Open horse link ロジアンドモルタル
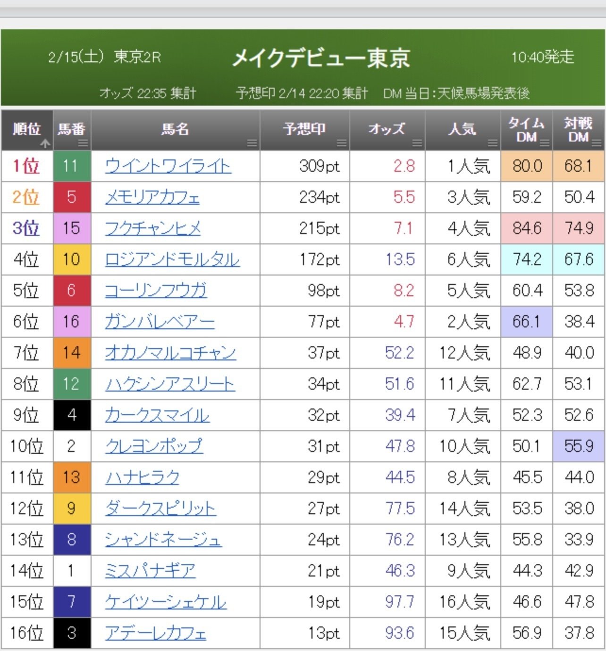 [x=172, y=259]
